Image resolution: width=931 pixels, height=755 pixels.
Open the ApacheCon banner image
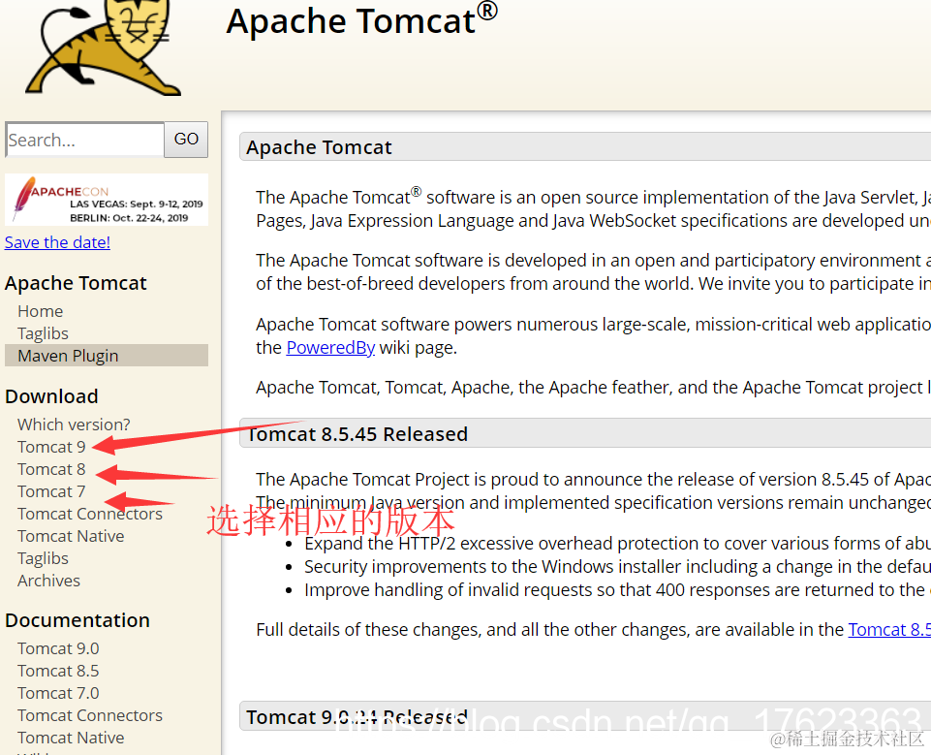(x=107, y=200)
